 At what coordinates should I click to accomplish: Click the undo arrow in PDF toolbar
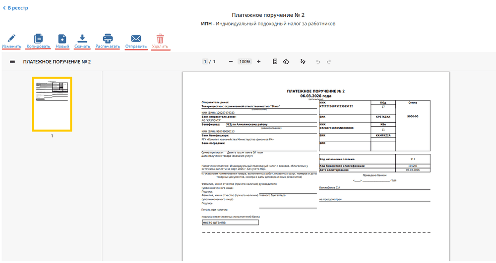click(x=318, y=62)
